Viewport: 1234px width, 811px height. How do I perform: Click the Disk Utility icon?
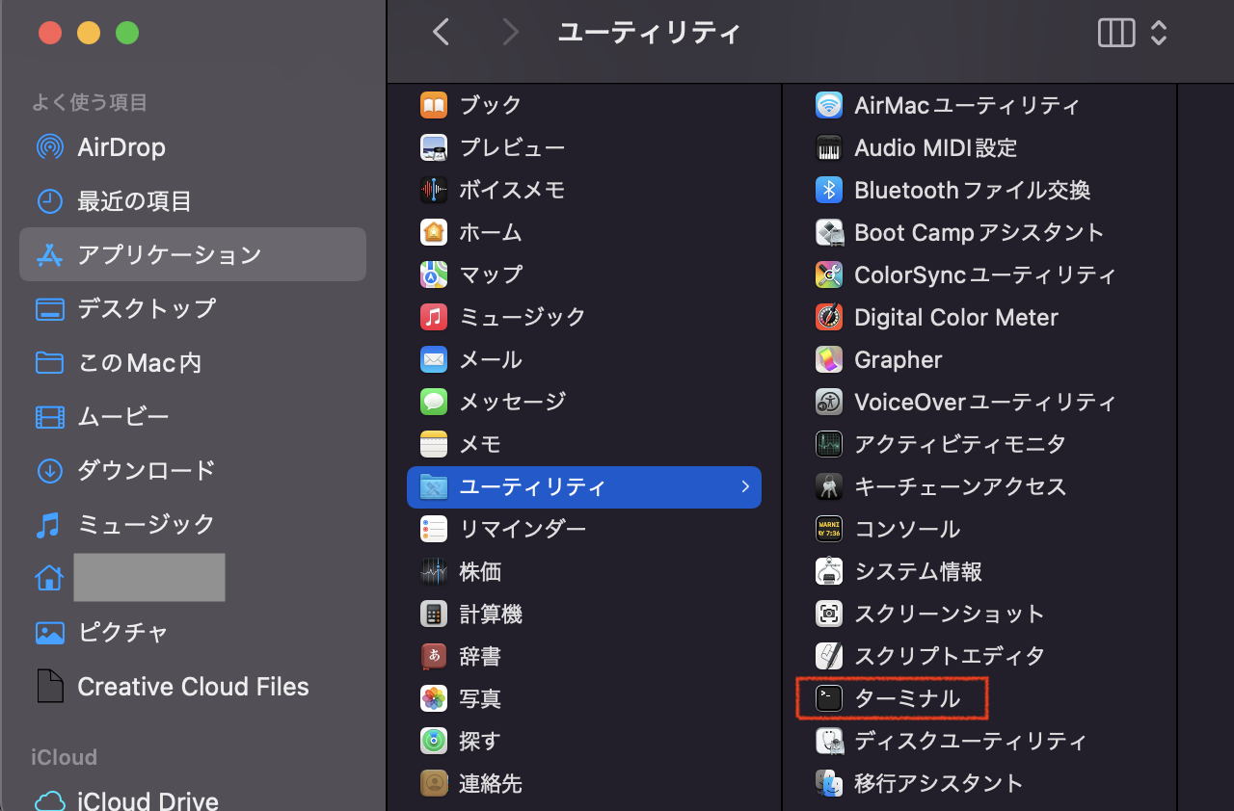(x=829, y=741)
